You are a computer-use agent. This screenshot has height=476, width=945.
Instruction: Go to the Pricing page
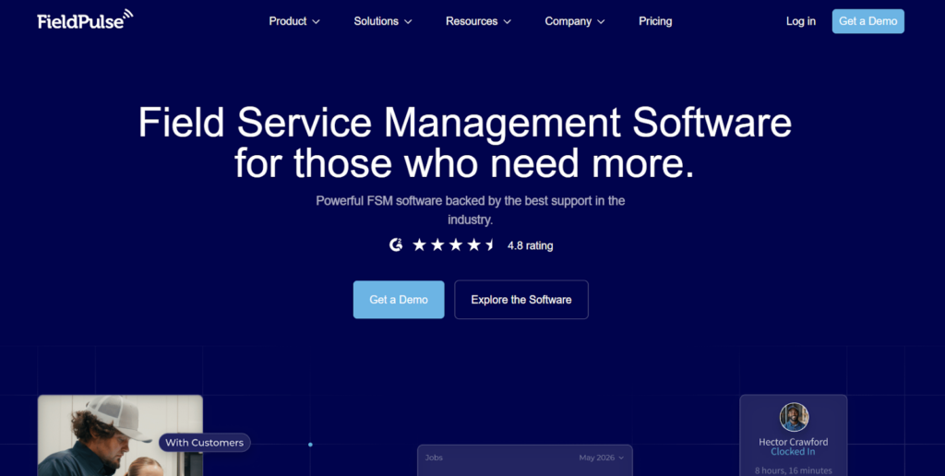click(x=655, y=21)
